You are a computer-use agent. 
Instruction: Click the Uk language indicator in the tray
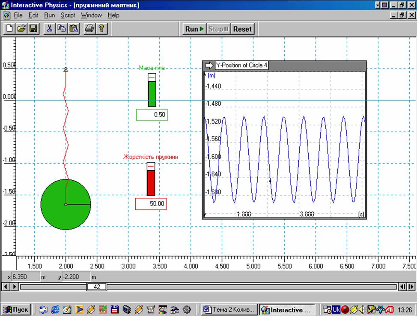coord(336,309)
